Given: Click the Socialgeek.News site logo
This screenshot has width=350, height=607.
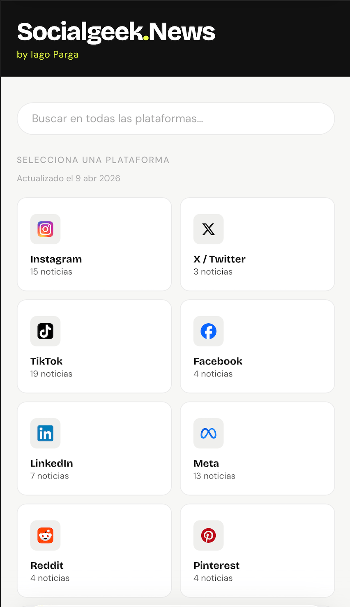Looking at the screenshot, I should tap(116, 32).
